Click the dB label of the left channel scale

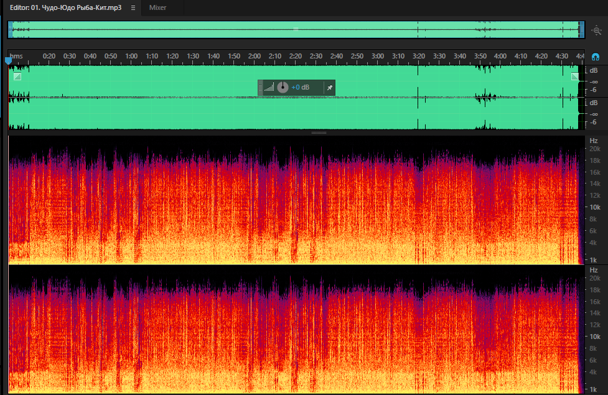pyautogui.click(x=594, y=70)
